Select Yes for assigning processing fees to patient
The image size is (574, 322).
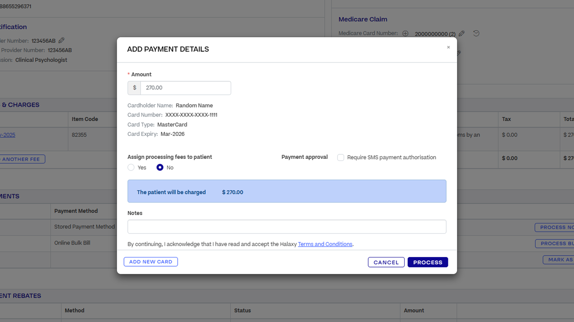131,167
